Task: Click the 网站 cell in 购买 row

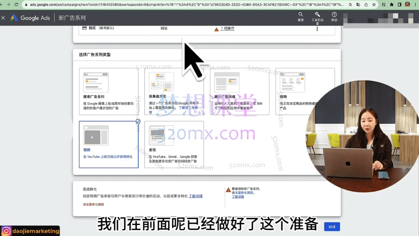Action: click(164, 28)
